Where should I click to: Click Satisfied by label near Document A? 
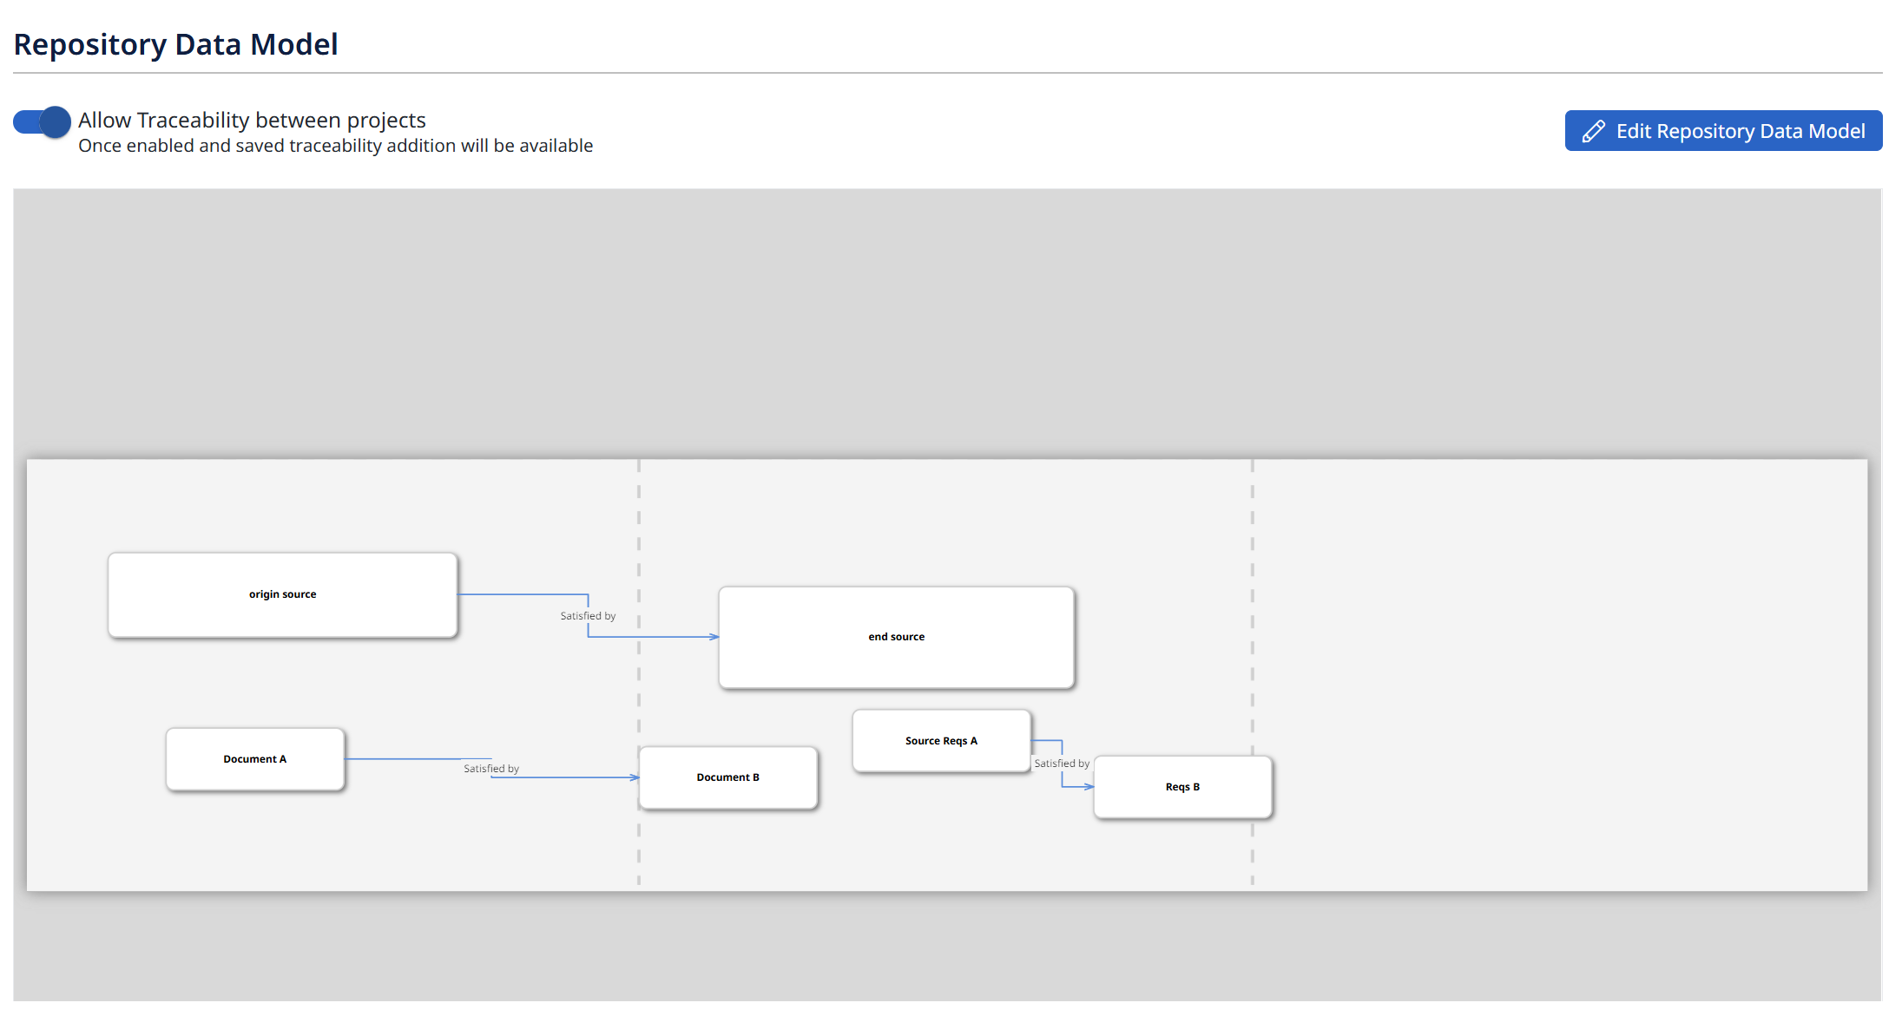coord(491,769)
